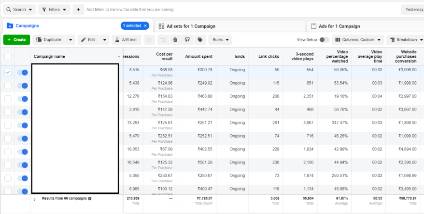Open the Breakdown dropdown
Viewport: 424px width, 214px height.
click(x=406, y=40)
